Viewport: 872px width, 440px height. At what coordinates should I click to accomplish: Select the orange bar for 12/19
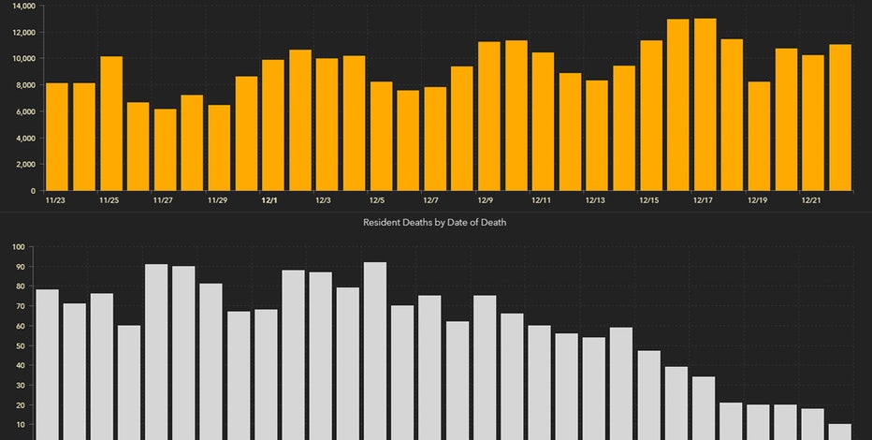[x=759, y=137]
